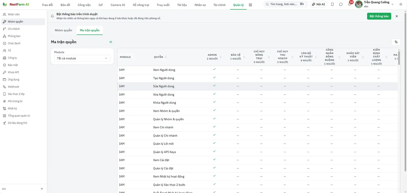Screen dimensions: 407x193
Task: Click the NextFarm AI logo
Action: [16, 4]
